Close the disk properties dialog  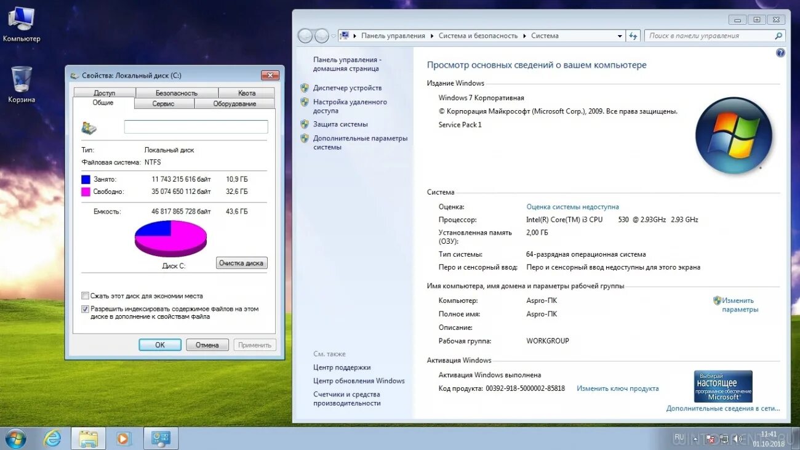(270, 75)
